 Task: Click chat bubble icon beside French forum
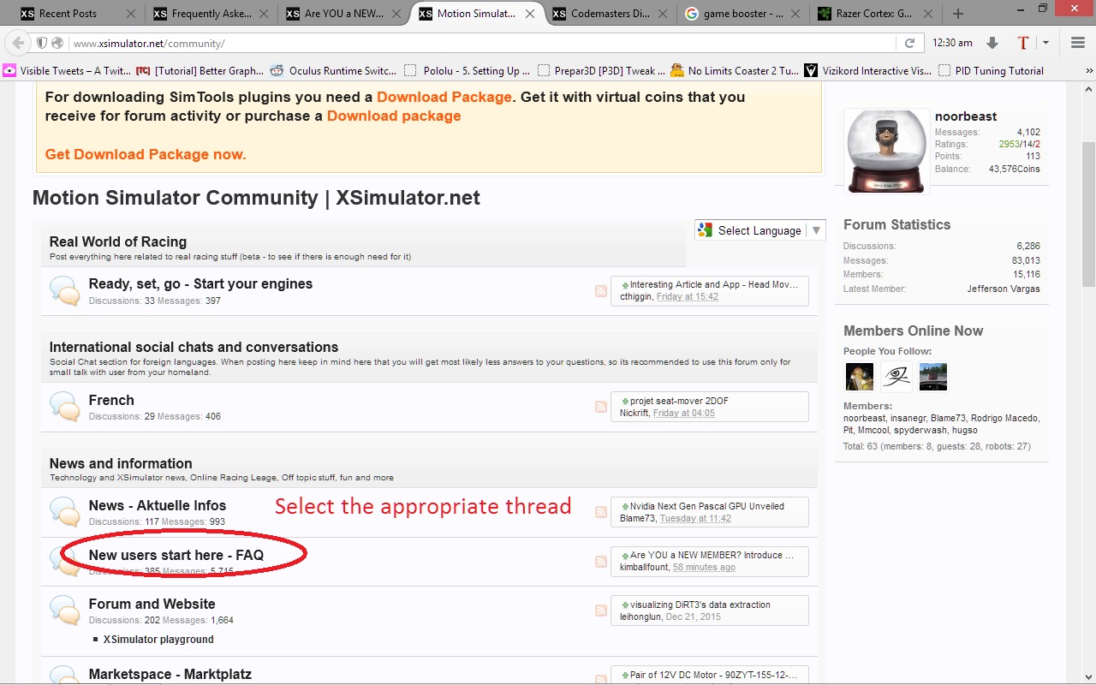pyautogui.click(x=65, y=407)
